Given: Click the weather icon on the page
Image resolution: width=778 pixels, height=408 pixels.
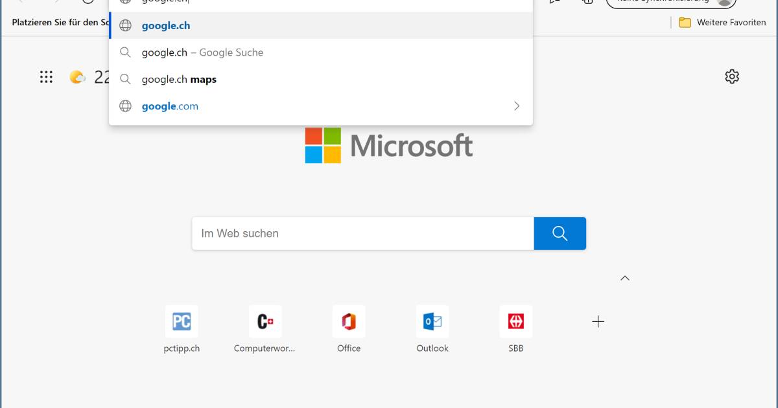Looking at the screenshot, I should 78,77.
